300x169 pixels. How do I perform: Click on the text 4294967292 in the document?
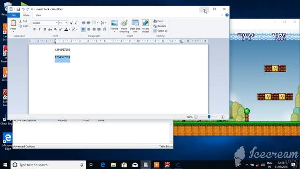pos(62,50)
